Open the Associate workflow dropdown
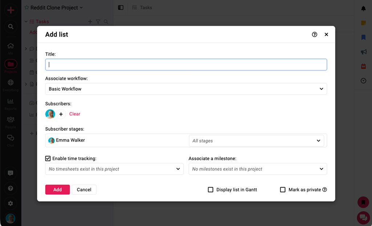 pyautogui.click(x=186, y=89)
